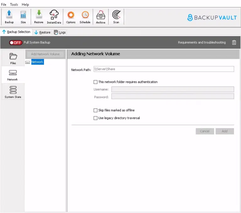241x213 pixels.
Task: Click the 'Network Path:' label
Action: coord(81,70)
